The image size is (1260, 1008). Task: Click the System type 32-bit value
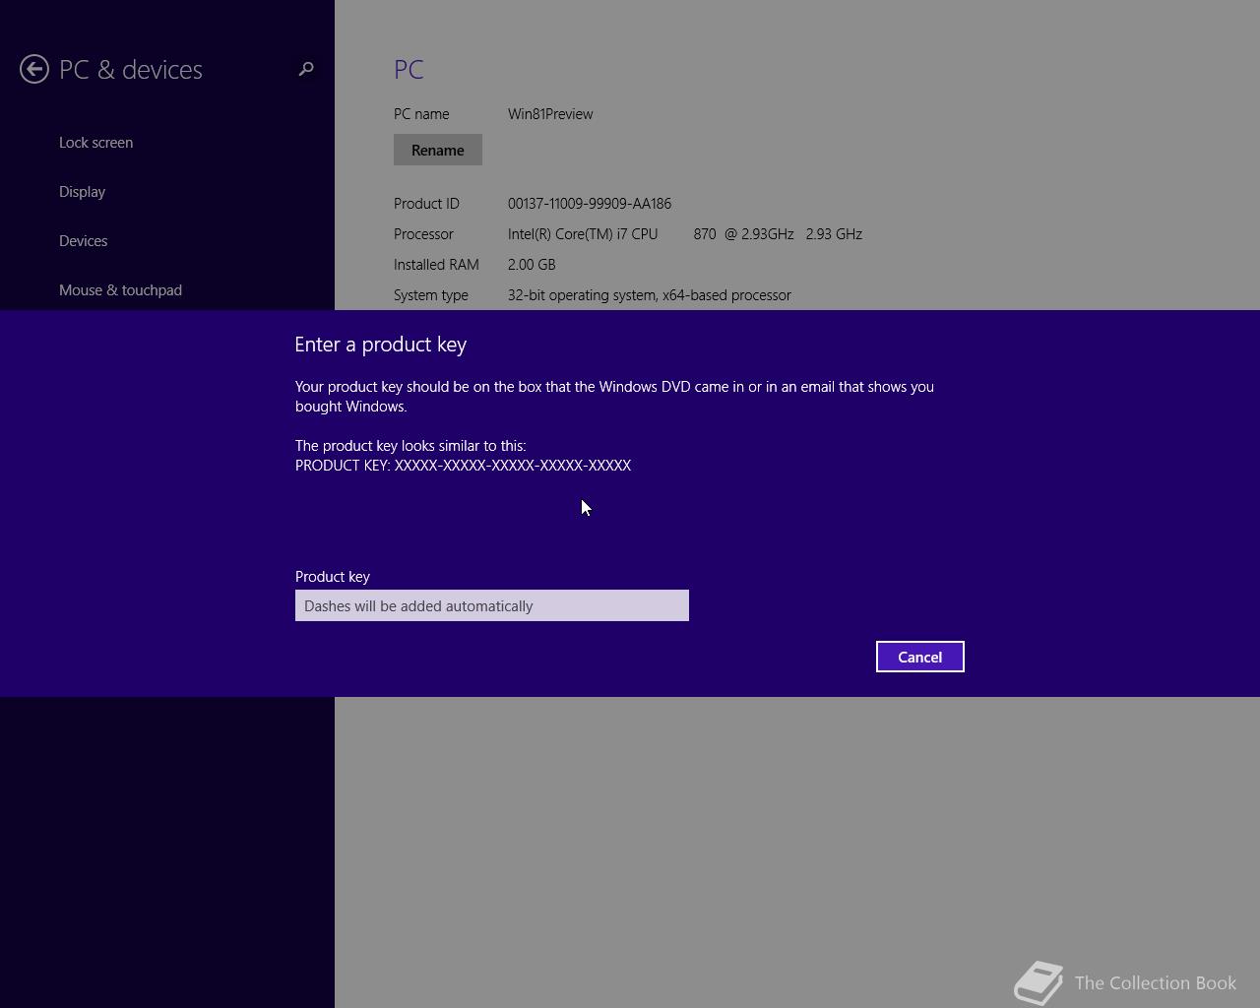[650, 295]
